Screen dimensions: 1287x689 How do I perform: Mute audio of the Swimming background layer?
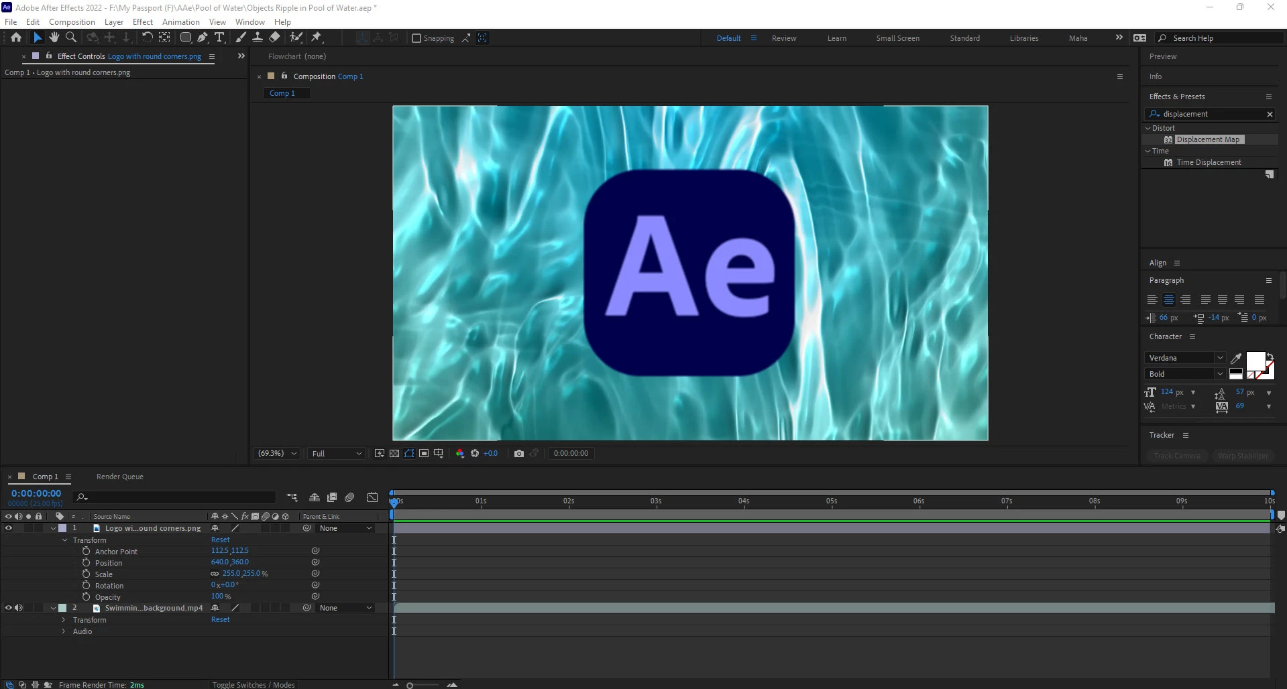point(19,608)
